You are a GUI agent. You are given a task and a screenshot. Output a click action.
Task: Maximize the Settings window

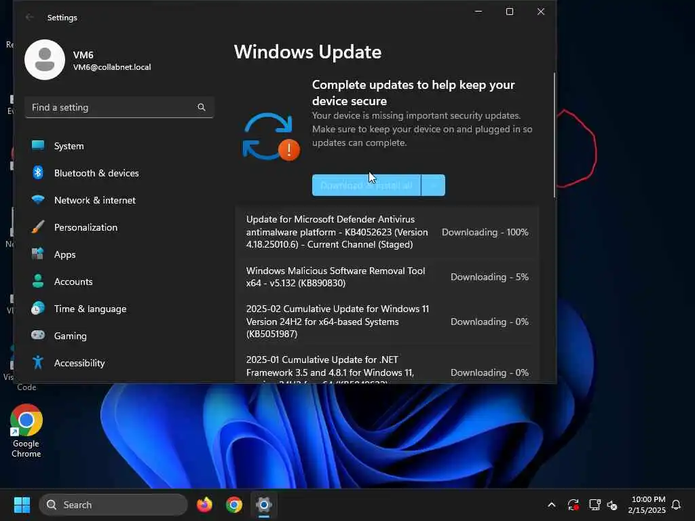tap(510, 12)
